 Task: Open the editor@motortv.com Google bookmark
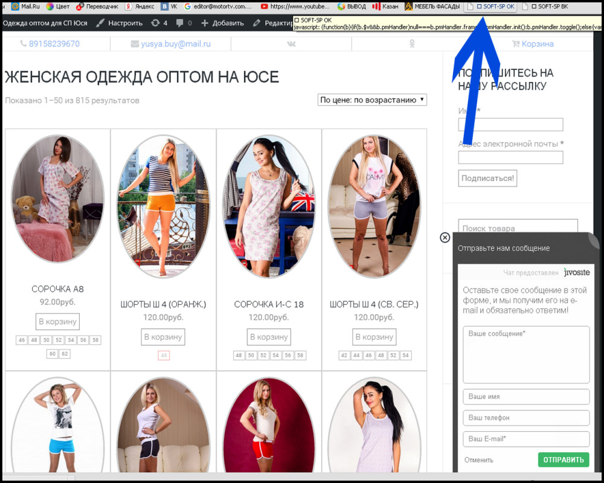pyautogui.click(x=218, y=7)
